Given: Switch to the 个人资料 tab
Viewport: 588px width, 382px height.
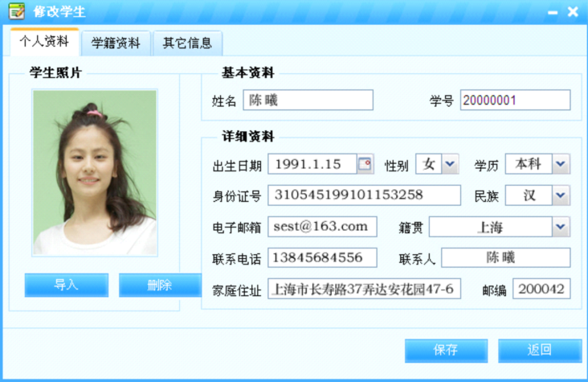Looking at the screenshot, I should click(44, 42).
